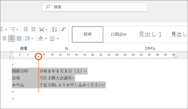This screenshot has width=188, height=109.
Task: Click the text 会場
Action: pos(16,78)
